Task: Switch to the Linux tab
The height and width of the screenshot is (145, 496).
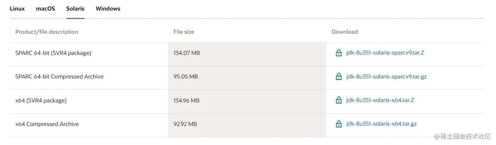Action: tap(17, 9)
